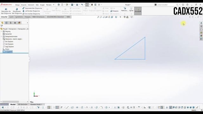Click horizontal scrollbar of feature tree
Viewport: 203px width, 114px height.
tap(10, 102)
